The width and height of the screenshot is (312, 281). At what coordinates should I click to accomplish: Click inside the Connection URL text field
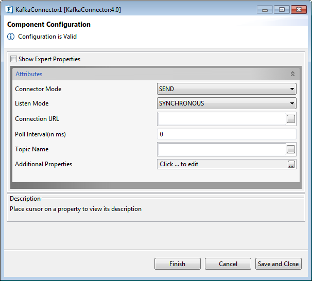coord(222,119)
